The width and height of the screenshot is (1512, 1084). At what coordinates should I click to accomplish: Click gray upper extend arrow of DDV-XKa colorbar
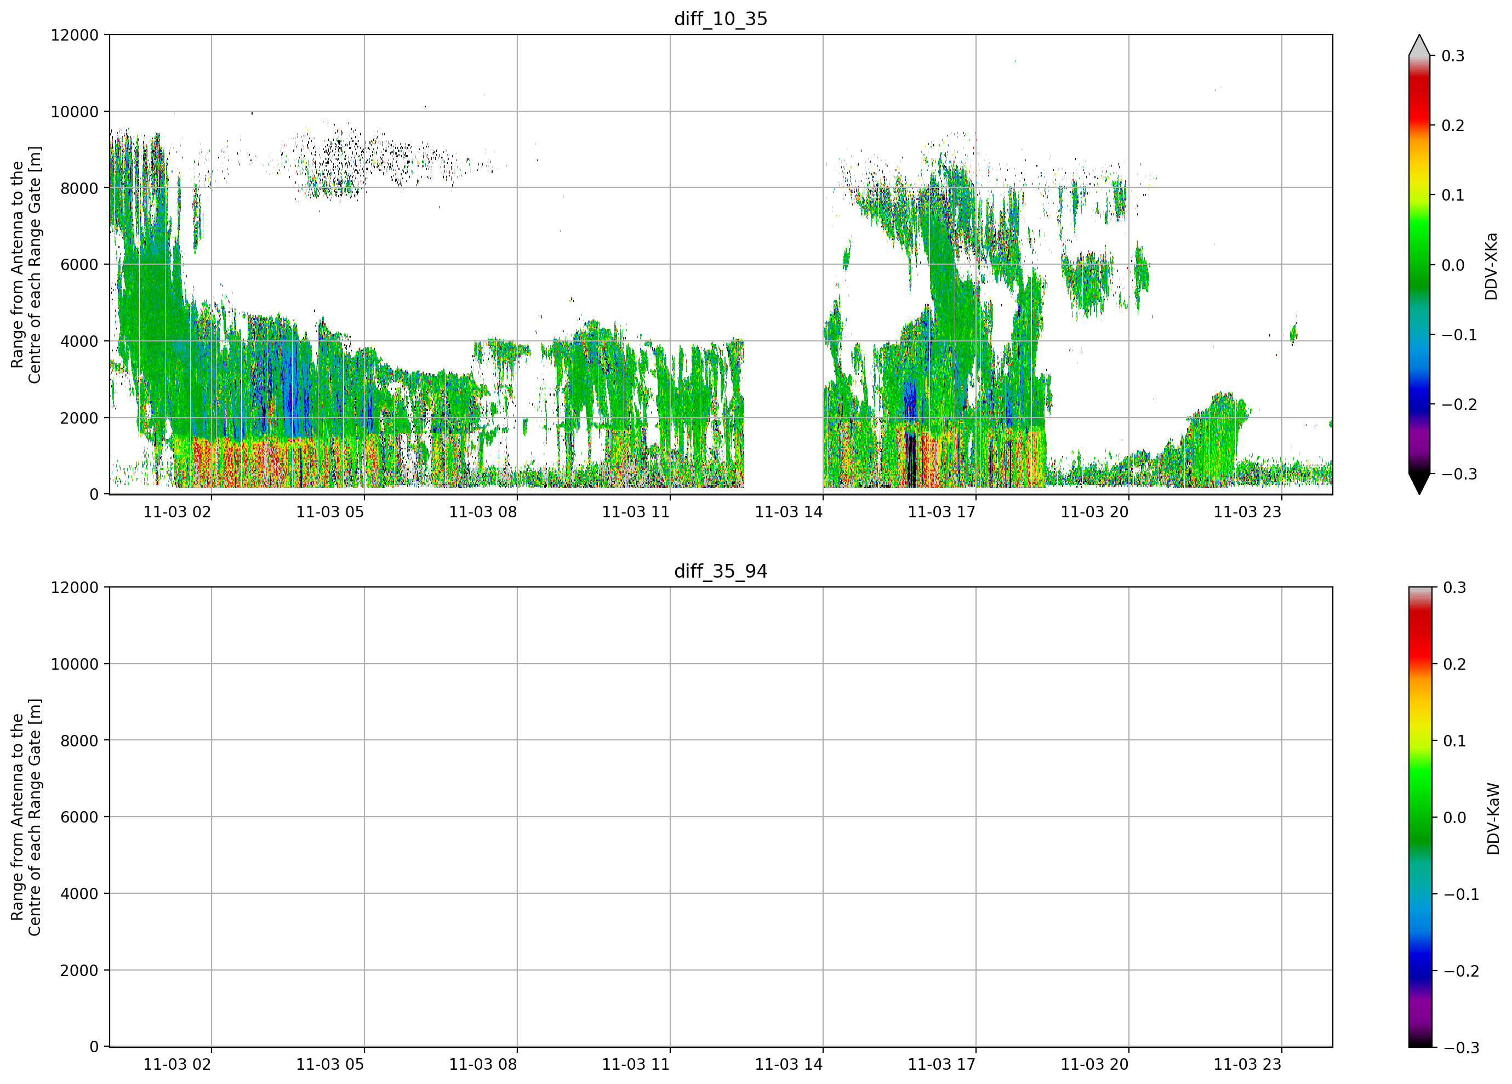click(x=1419, y=45)
